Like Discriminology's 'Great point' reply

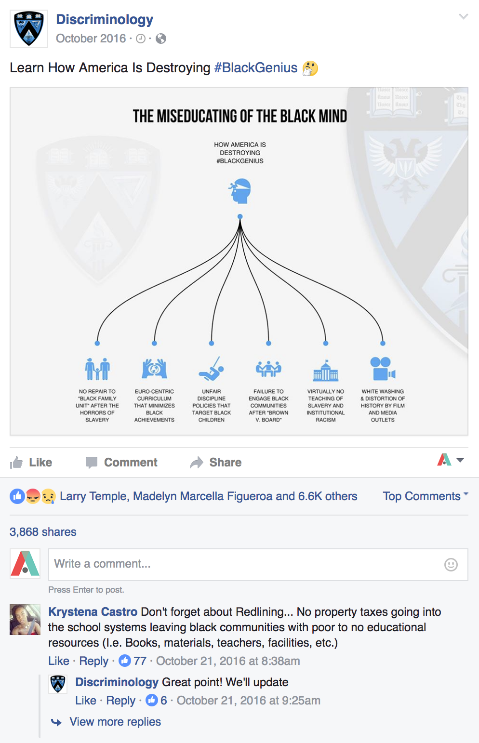[x=86, y=701]
